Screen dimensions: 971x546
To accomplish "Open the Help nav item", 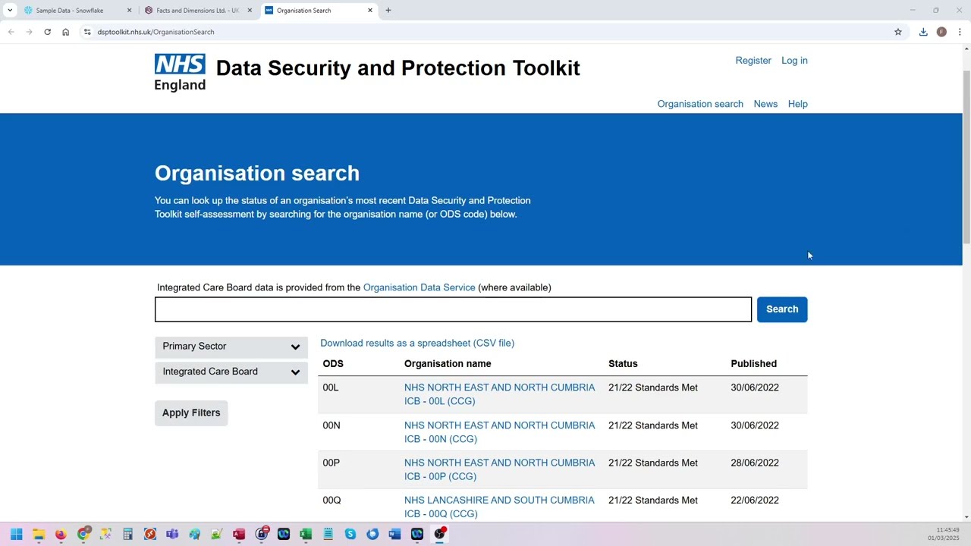I will (797, 104).
